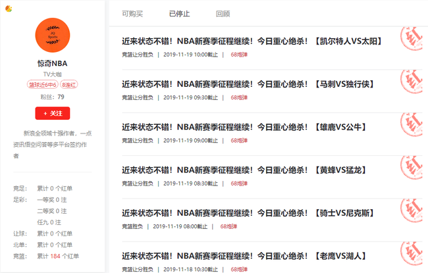Click the red 红 stamp on 老鹰VS湖人 row
The height and width of the screenshot is (273, 428).
[412, 253]
